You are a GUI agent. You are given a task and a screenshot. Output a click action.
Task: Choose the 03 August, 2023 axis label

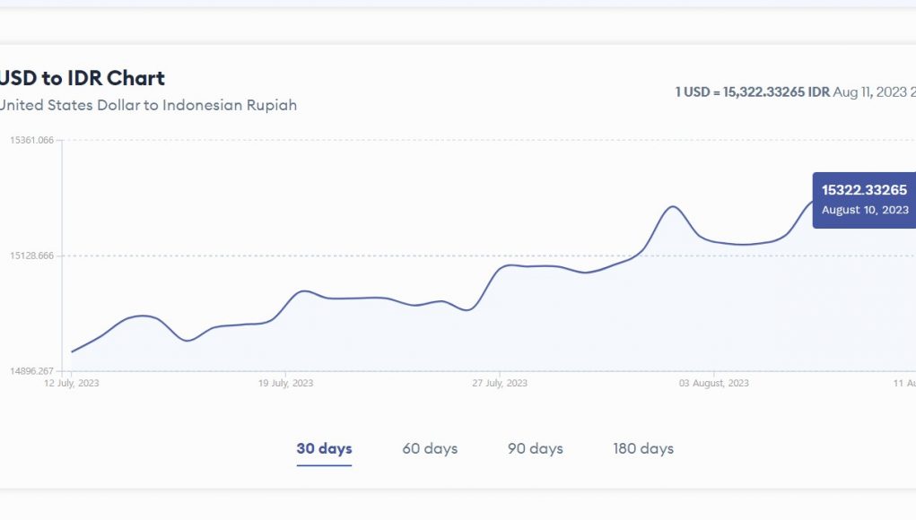pyautogui.click(x=713, y=384)
